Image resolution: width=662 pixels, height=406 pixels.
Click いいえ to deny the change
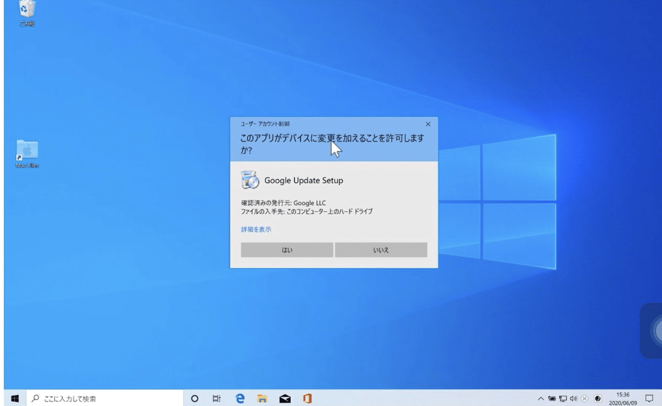pyautogui.click(x=381, y=250)
